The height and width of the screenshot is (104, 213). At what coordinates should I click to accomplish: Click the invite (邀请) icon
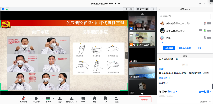[60, 100]
